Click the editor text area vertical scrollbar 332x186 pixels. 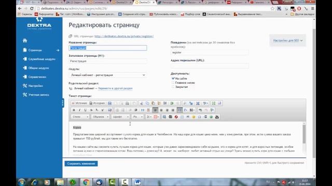point(304,134)
